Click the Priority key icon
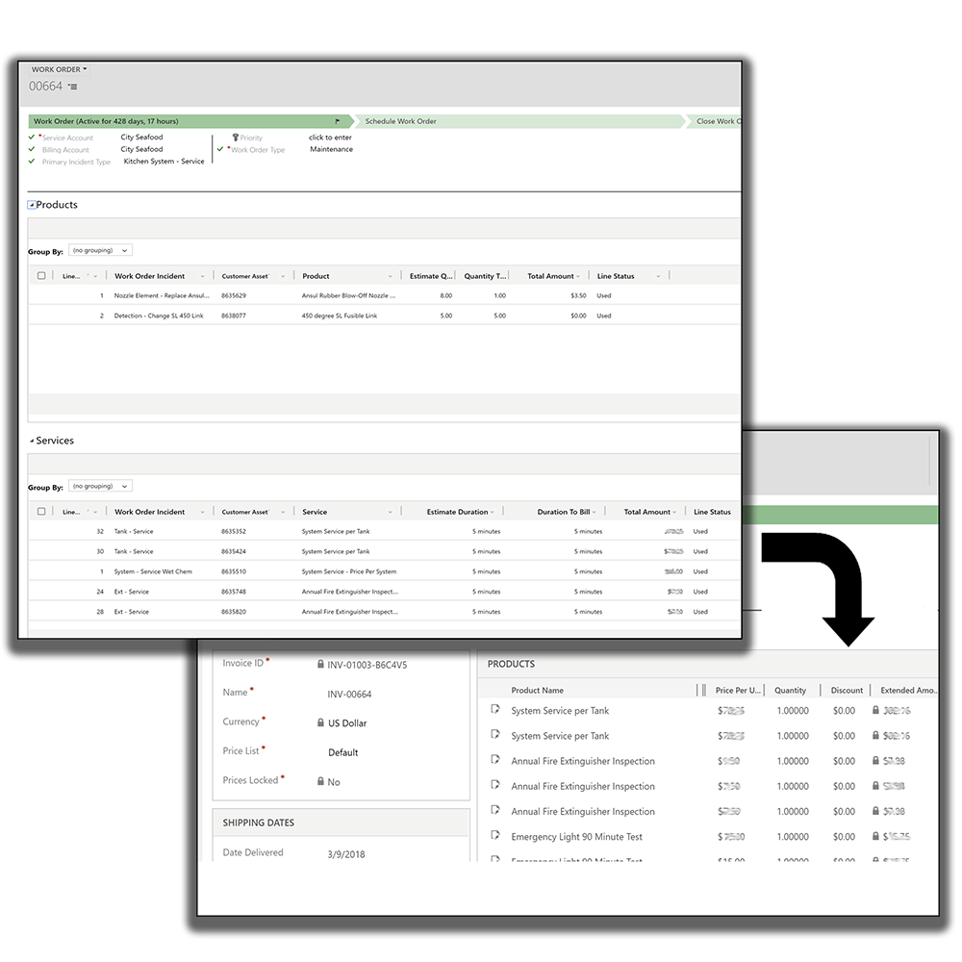The image size is (962, 962). point(236,138)
